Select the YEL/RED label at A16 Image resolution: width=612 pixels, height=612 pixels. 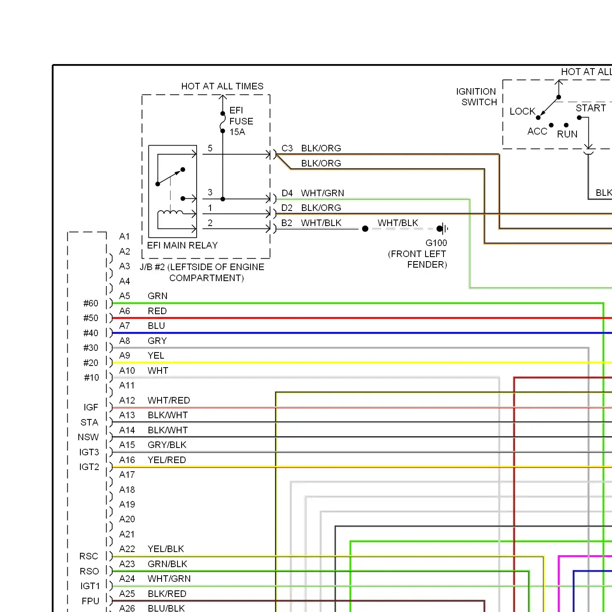pyautogui.click(x=167, y=460)
